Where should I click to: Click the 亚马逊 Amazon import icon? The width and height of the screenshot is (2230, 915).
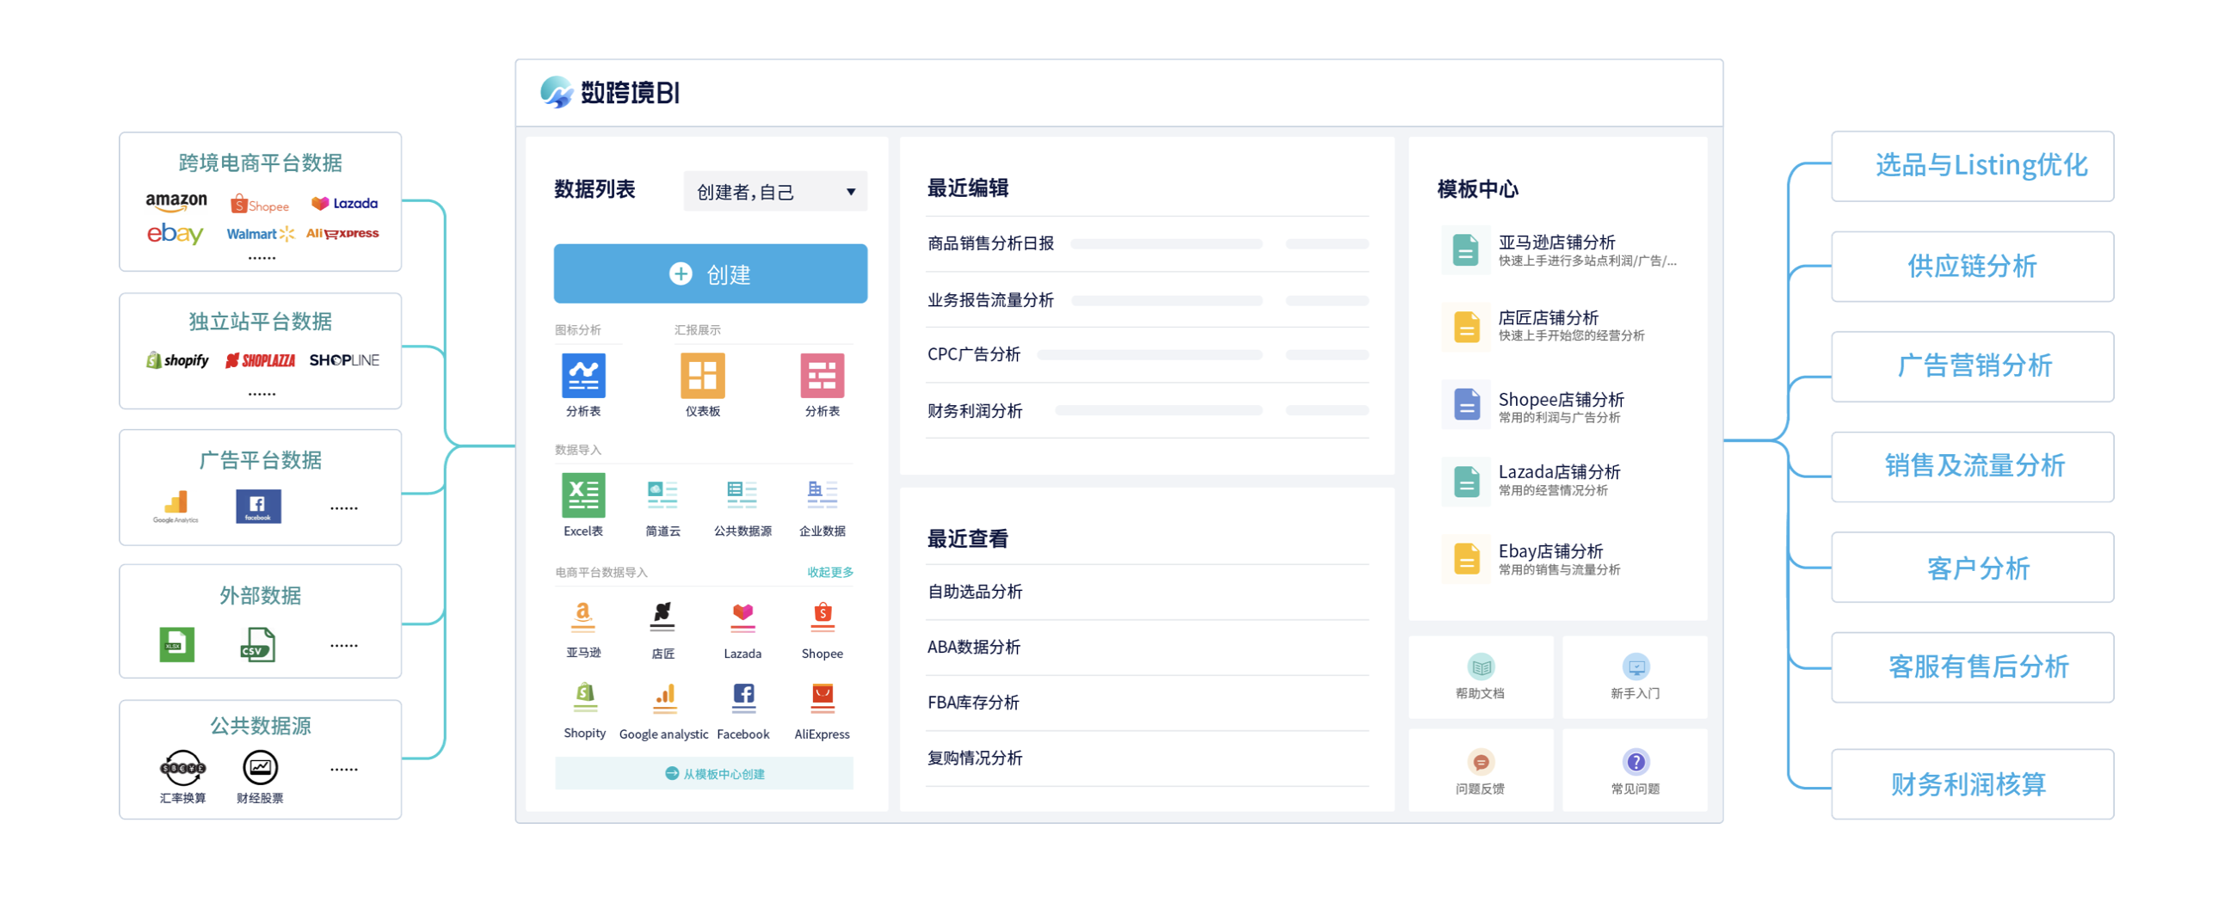(583, 617)
